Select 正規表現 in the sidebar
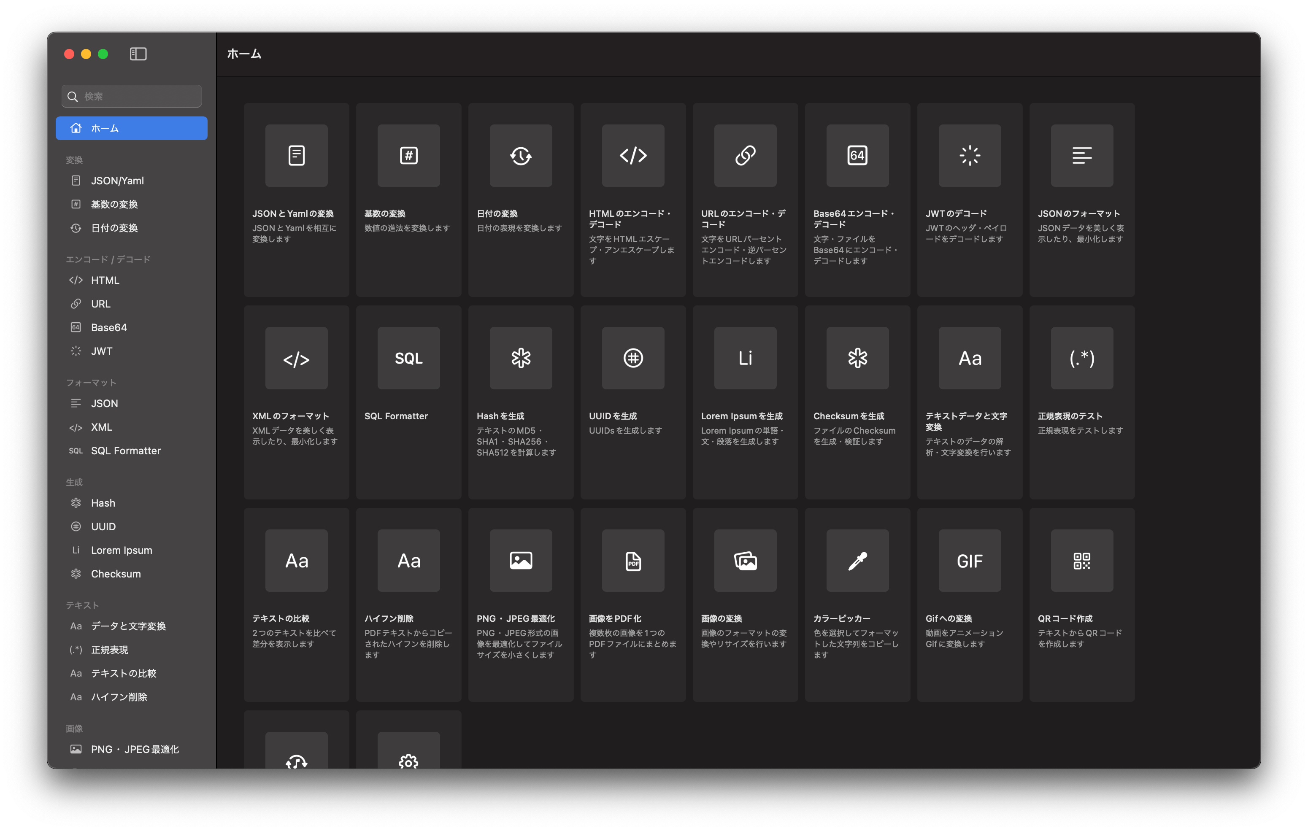The height and width of the screenshot is (831, 1308). [132, 650]
